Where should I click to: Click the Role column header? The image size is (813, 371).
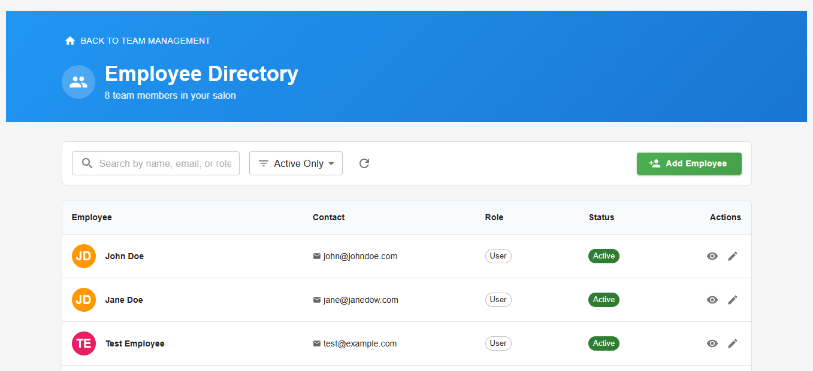pyautogui.click(x=494, y=217)
